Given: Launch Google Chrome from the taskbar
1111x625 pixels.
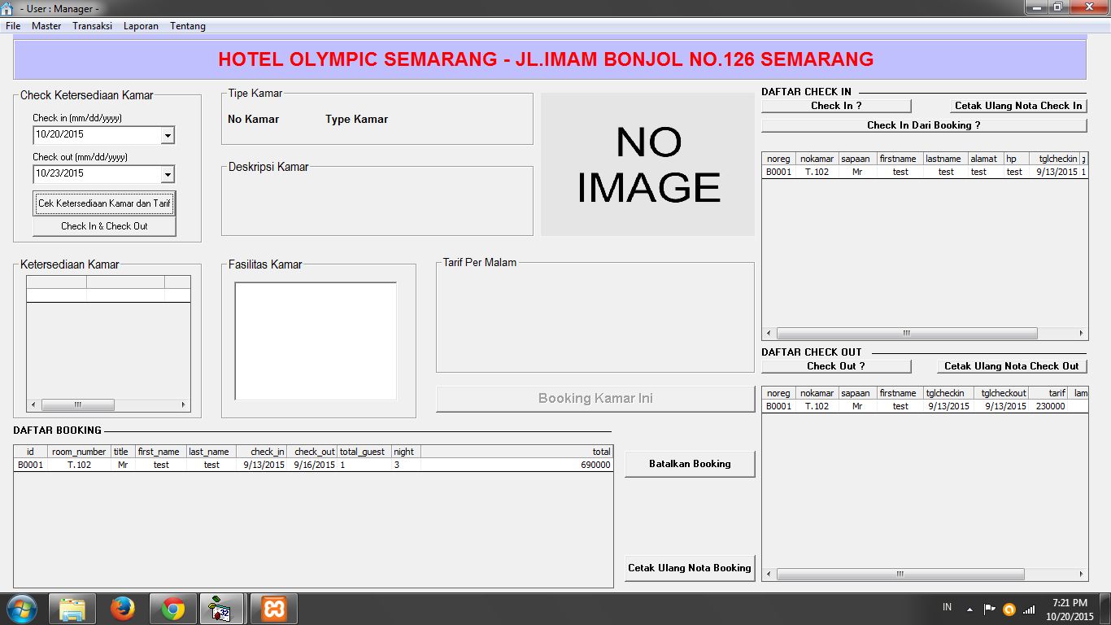Looking at the screenshot, I should (x=172, y=609).
